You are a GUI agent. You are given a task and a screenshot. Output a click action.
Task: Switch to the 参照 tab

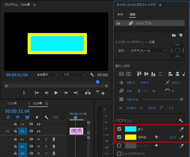[120, 15]
